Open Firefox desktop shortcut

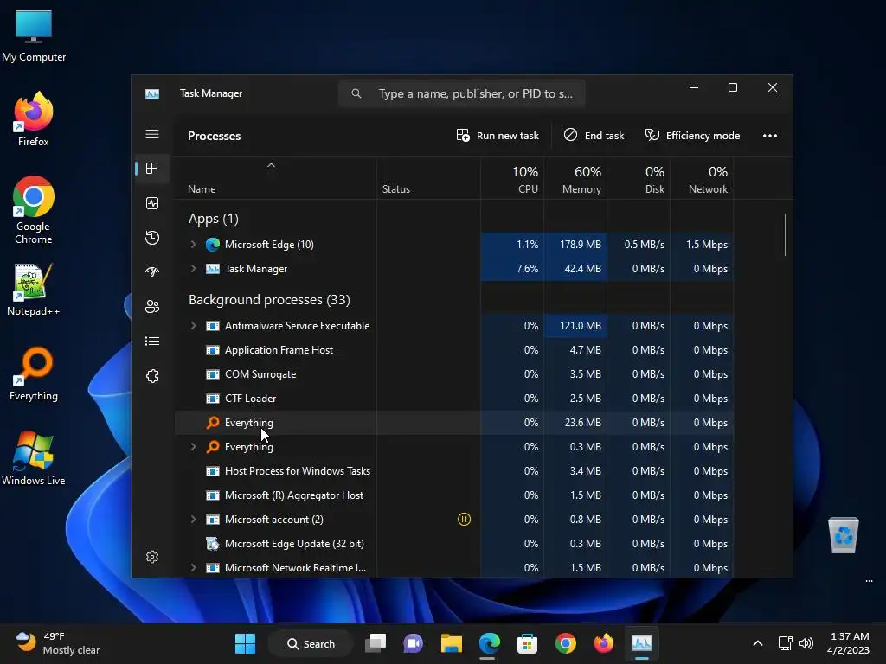34,119
